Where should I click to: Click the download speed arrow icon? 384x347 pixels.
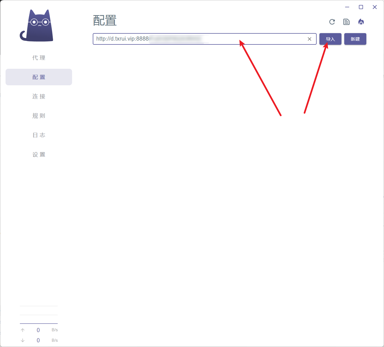click(23, 340)
